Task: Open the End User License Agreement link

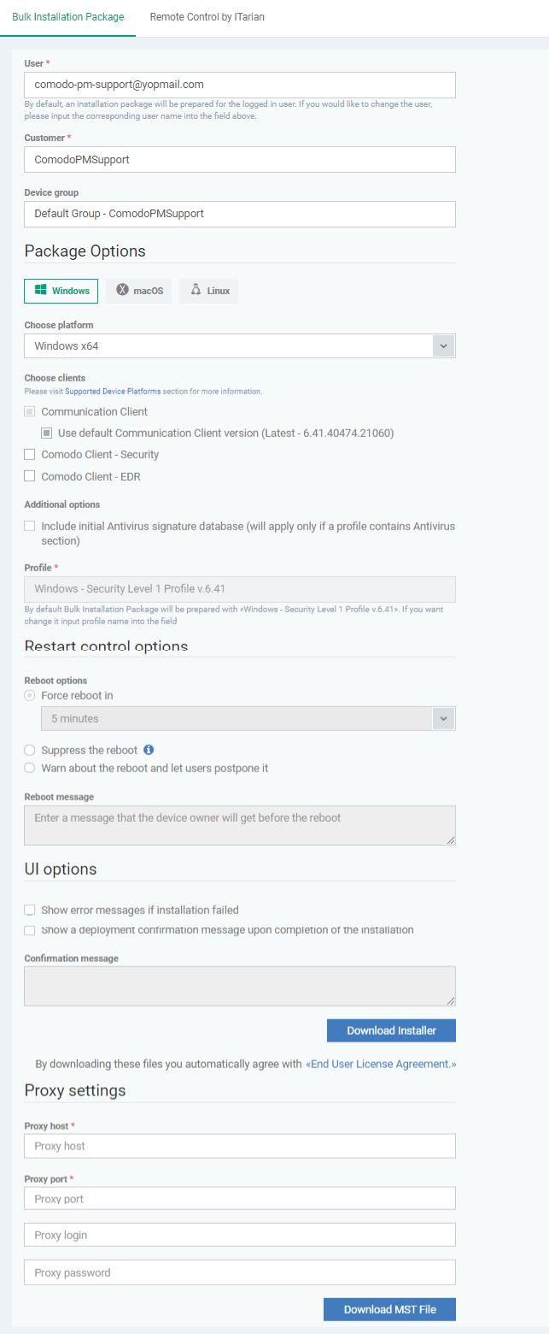Action: point(381,1064)
